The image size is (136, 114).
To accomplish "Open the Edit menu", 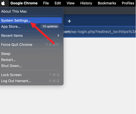I will coord(58,3).
